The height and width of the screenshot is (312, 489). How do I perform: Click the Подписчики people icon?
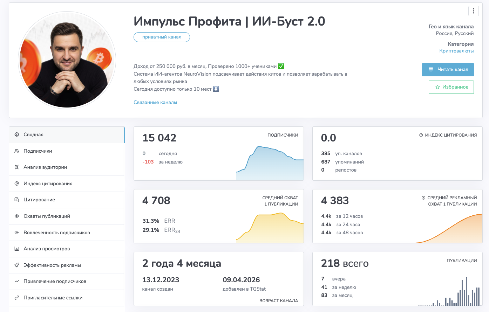(x=16, y=151)
